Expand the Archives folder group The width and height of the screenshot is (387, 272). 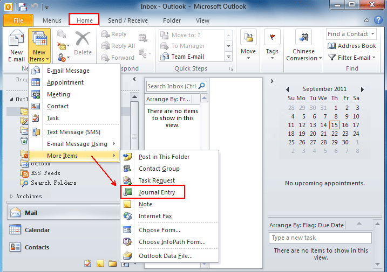coord(11,197)
